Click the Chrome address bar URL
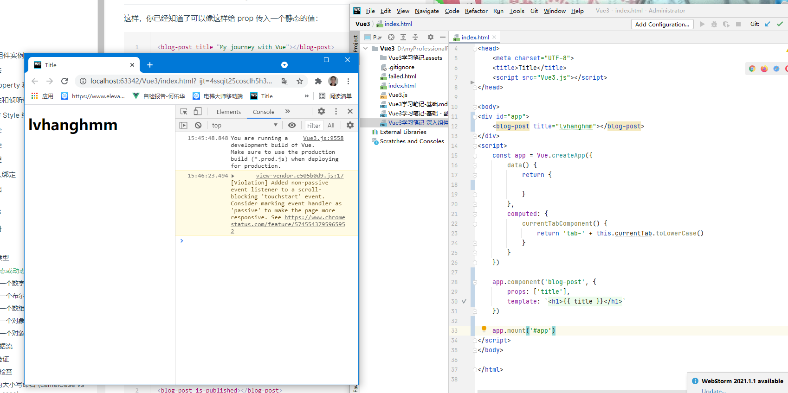The width and height of the screenshot is (788, 393). pyautogui.click(x=181, y=81)
